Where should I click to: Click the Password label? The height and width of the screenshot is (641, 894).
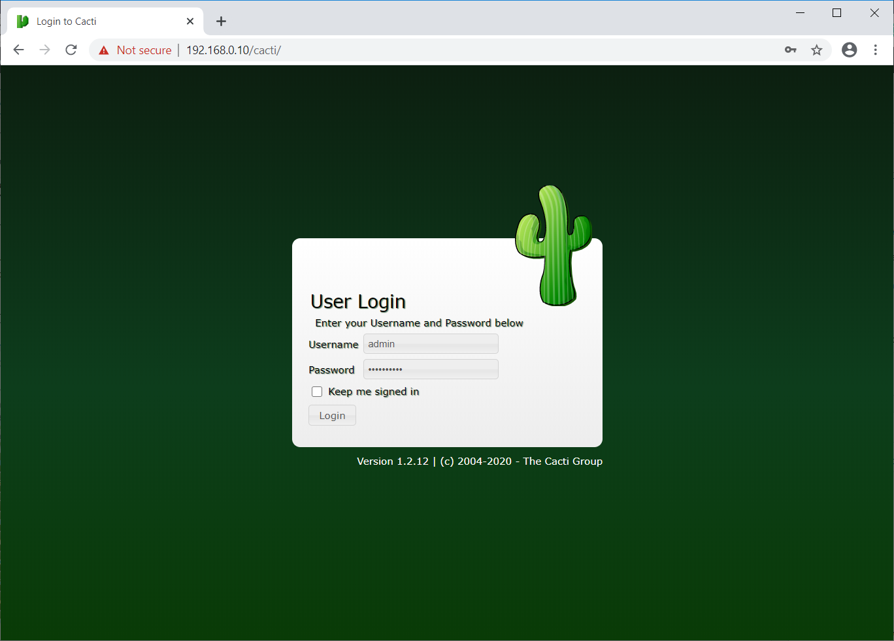coord(331,370)
